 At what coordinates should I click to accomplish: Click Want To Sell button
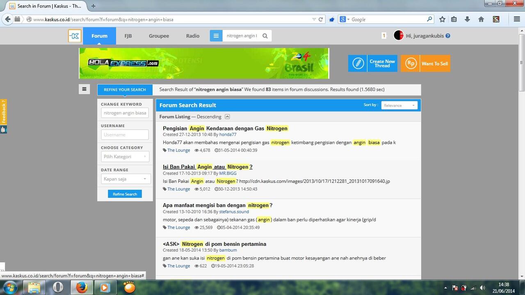(425, 64)
